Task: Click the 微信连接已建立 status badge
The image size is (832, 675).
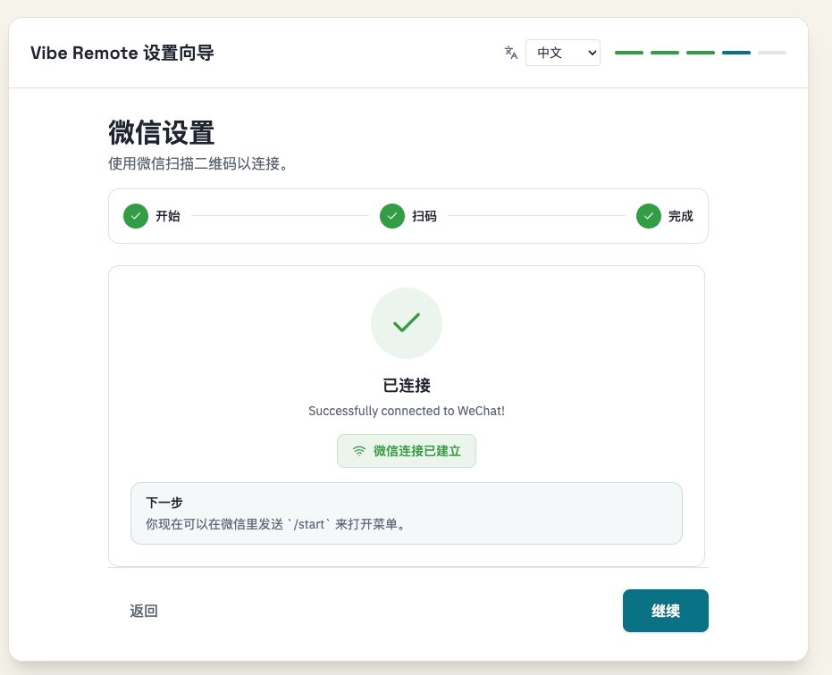Action: coord(407,451)
